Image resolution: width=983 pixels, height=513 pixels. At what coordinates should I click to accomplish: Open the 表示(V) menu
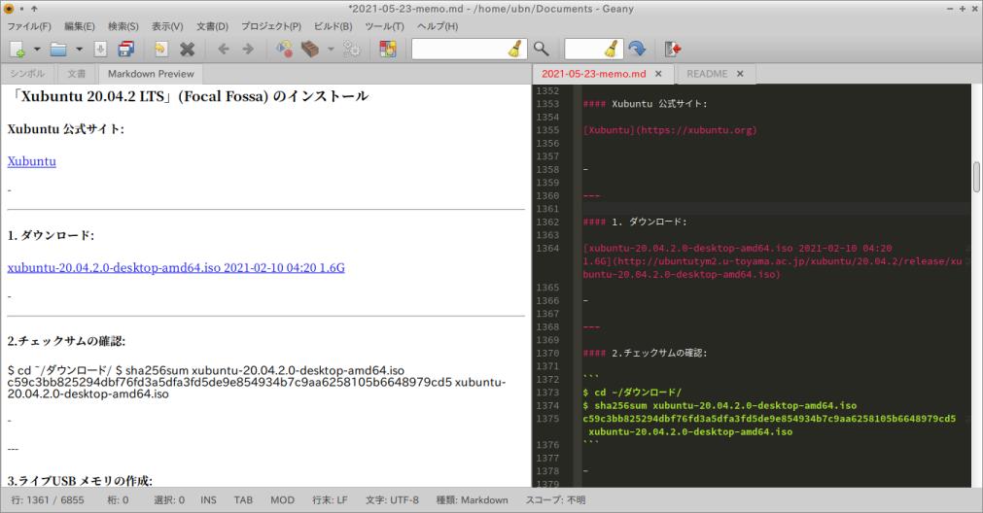(x=167, y=26)
